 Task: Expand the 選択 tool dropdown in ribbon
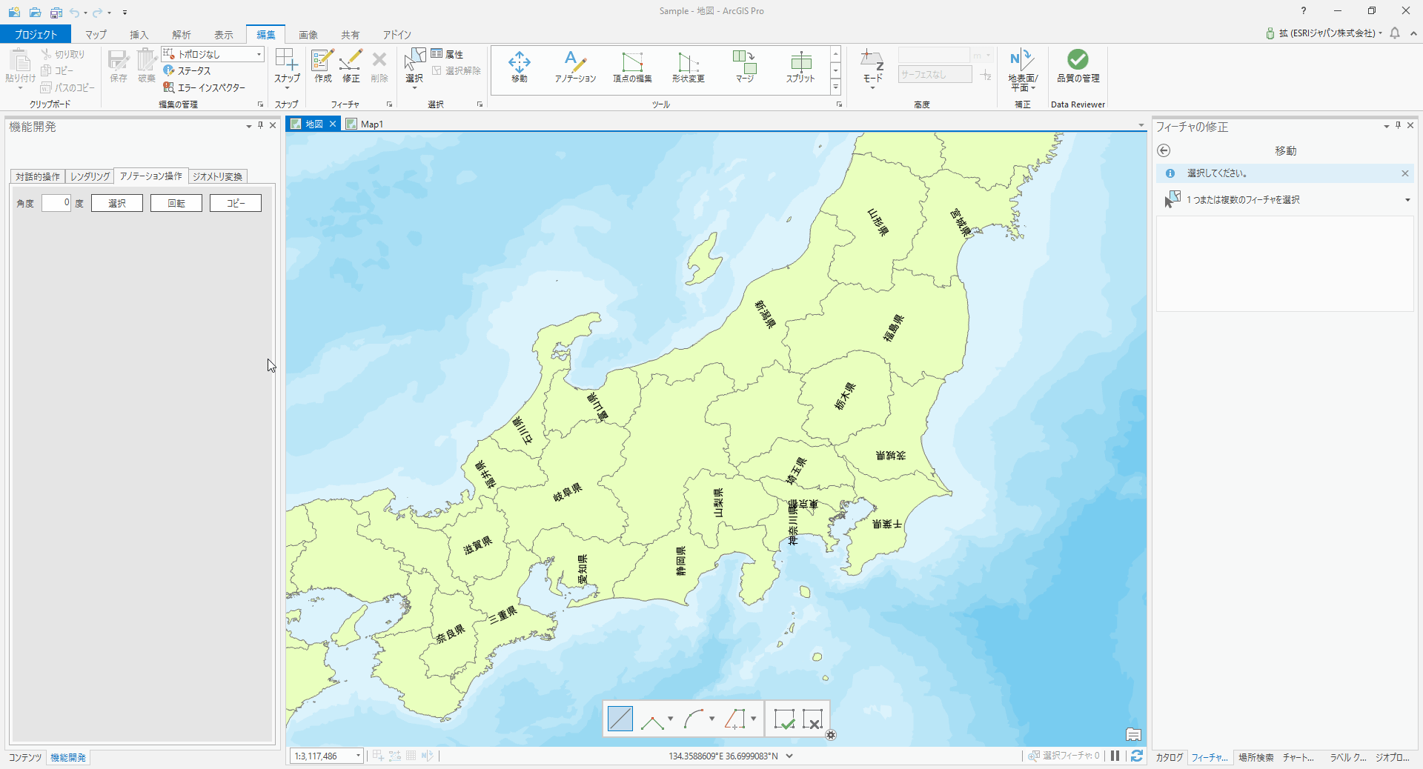pos(414,88)
